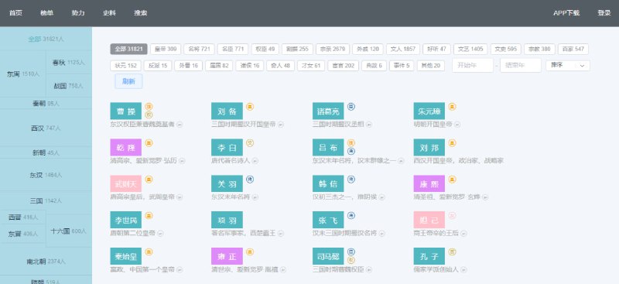Click the 登录 login link
The width and height of the screenshot is (619, 284).
(x=604, y=13)
